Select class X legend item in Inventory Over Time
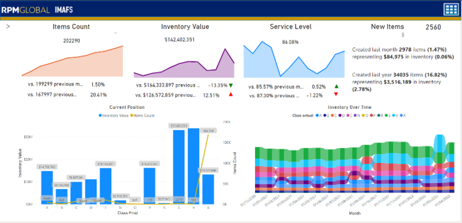This screenshot has width=462, height=223. click(x=403, y=115)
